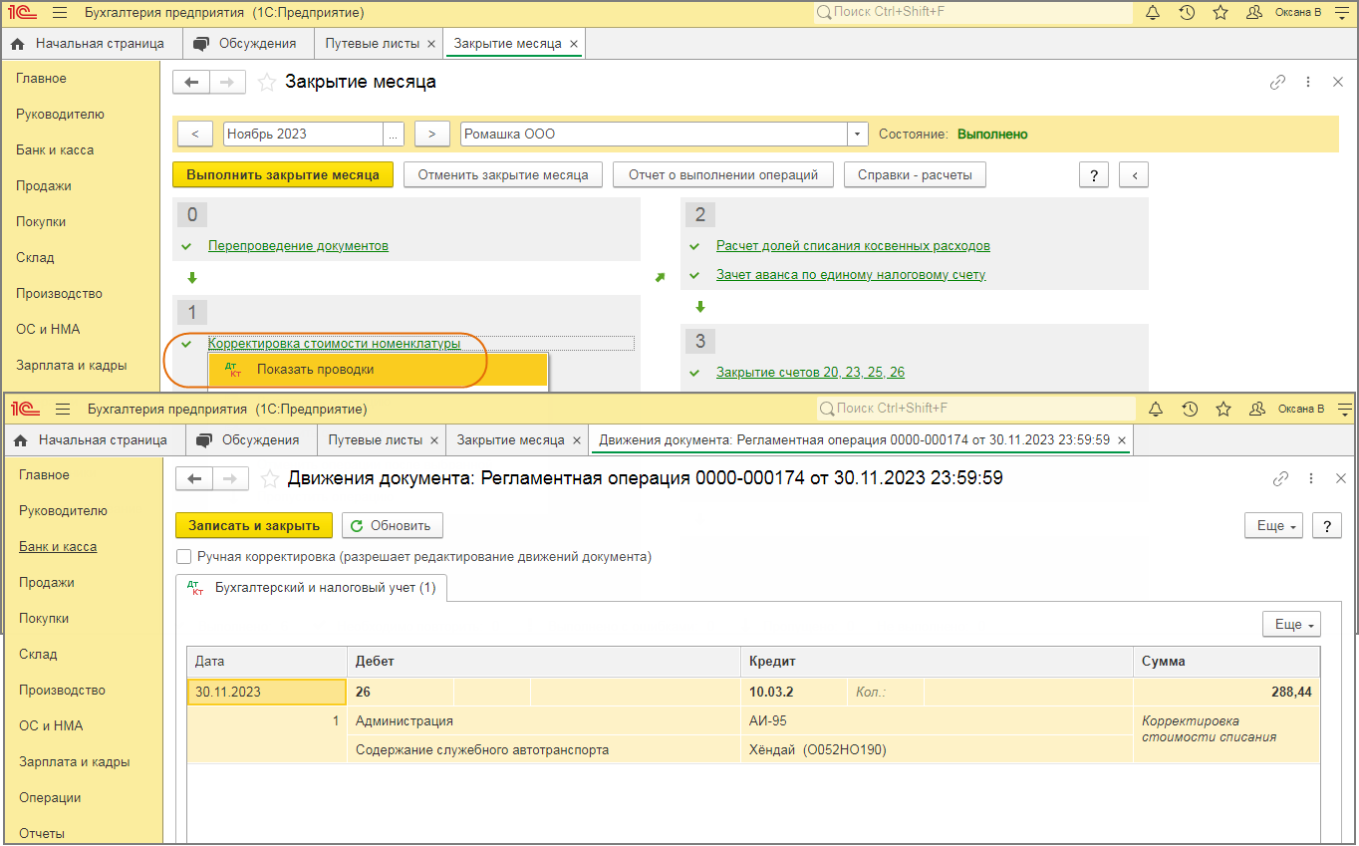Image resolution: width=1359 pixels, height=846 pixels.
Task: Open history clock icon in lower window
Action: tap(1190, 409)
